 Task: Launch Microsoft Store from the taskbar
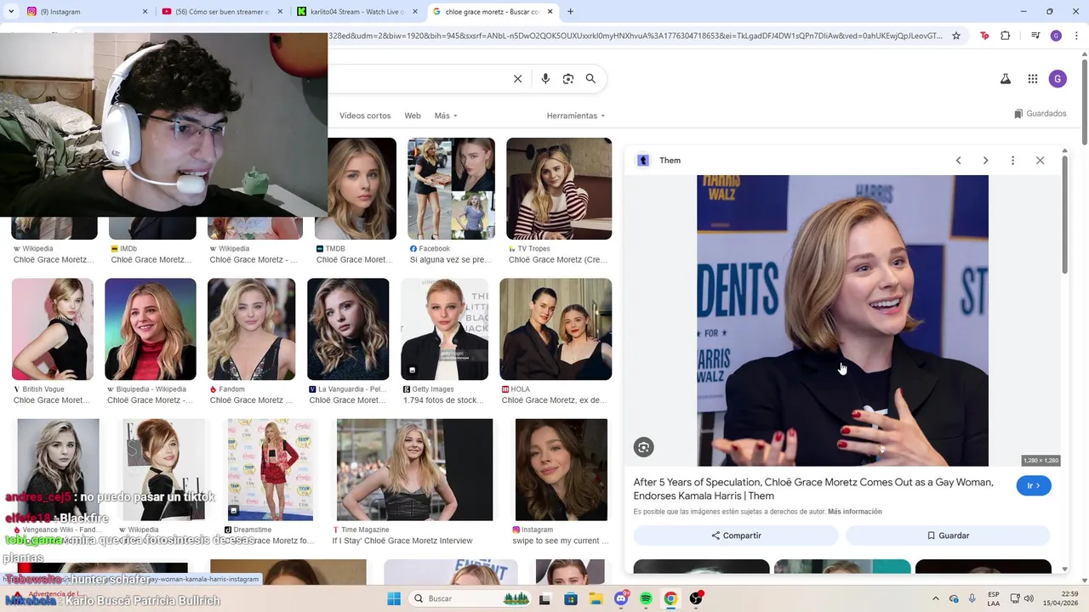(571, 598)
